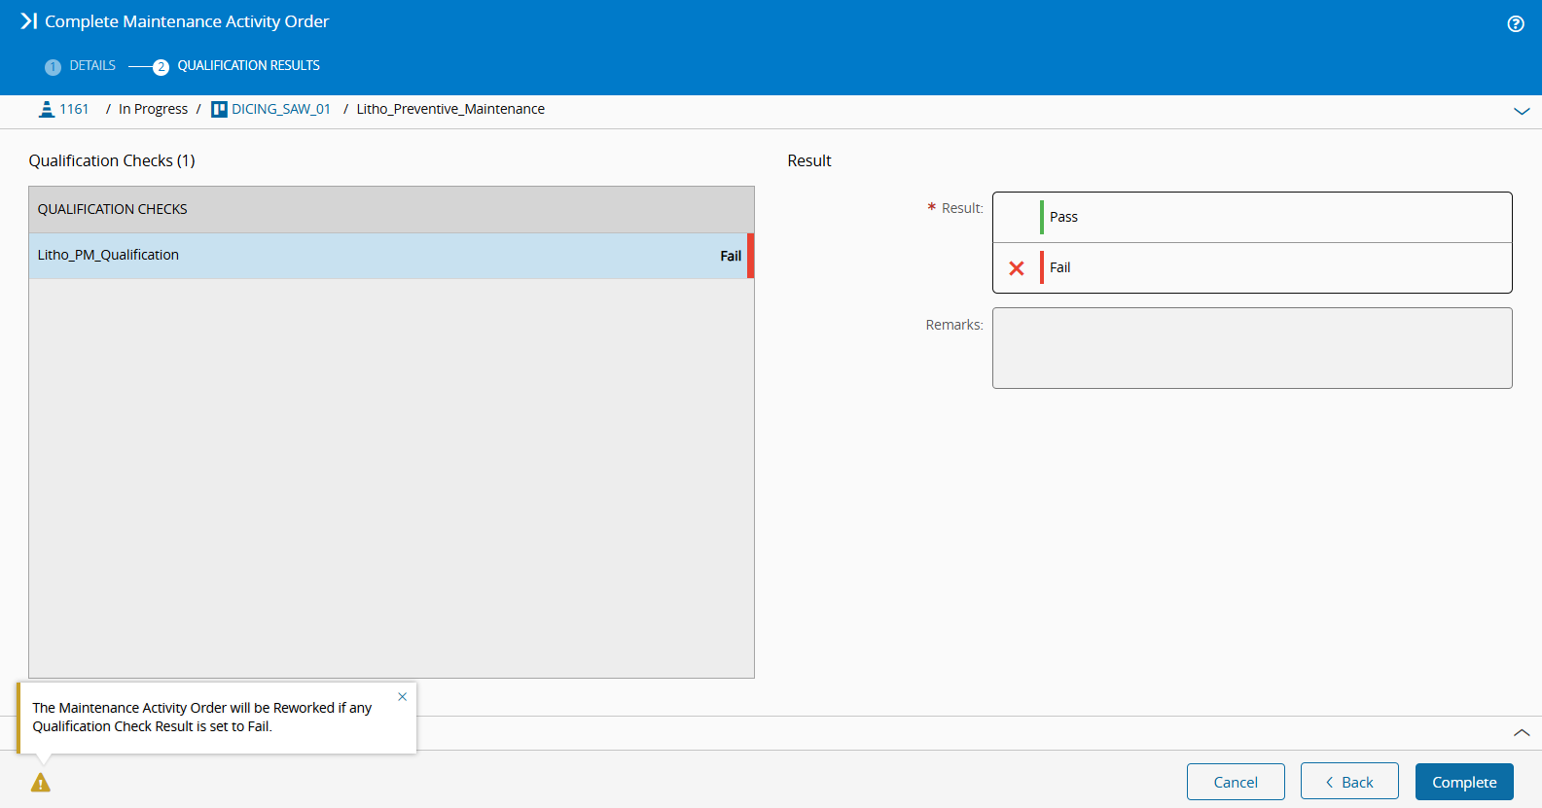The height and width of the screenshot is (808, 1542).
Task: Open step 2 Qualification Results
Action: click(236, 66)
